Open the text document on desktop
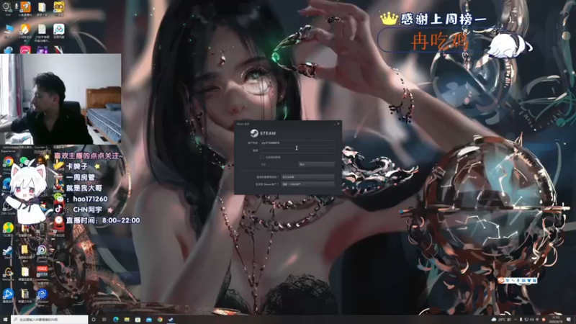 click(x=42, y=30)
